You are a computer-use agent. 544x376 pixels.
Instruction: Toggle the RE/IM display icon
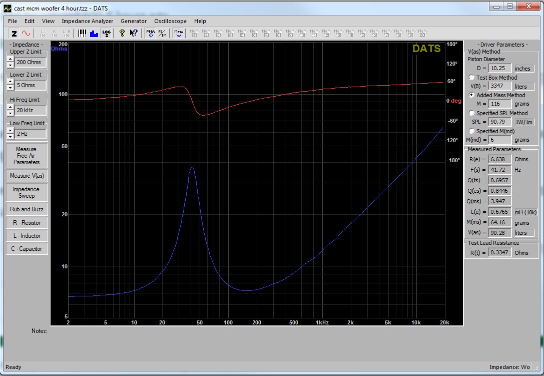click(162, 34)
